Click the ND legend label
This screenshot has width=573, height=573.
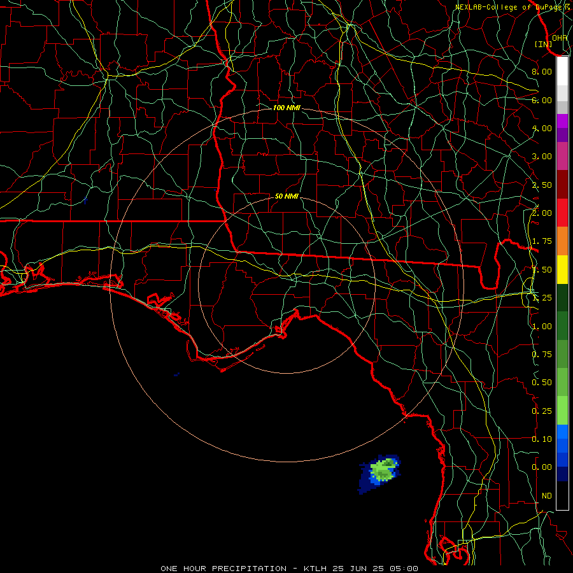[547, 496]
